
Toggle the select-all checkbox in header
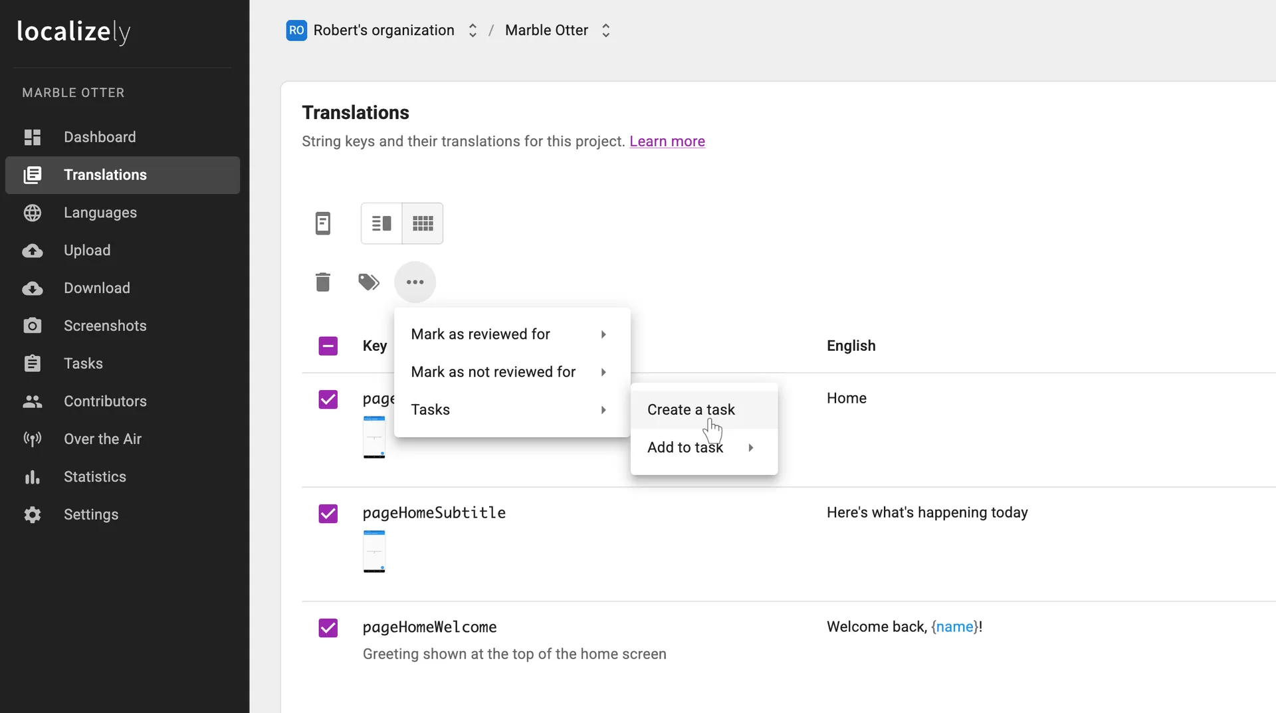tap(328, 346)
